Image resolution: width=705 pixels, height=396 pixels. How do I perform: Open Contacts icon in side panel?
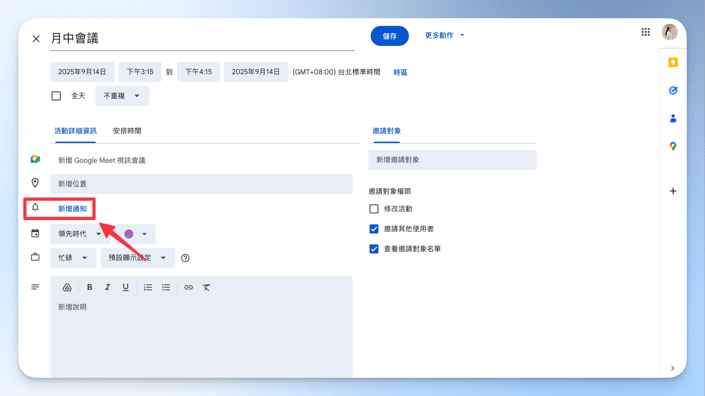[x=673, y=119]
